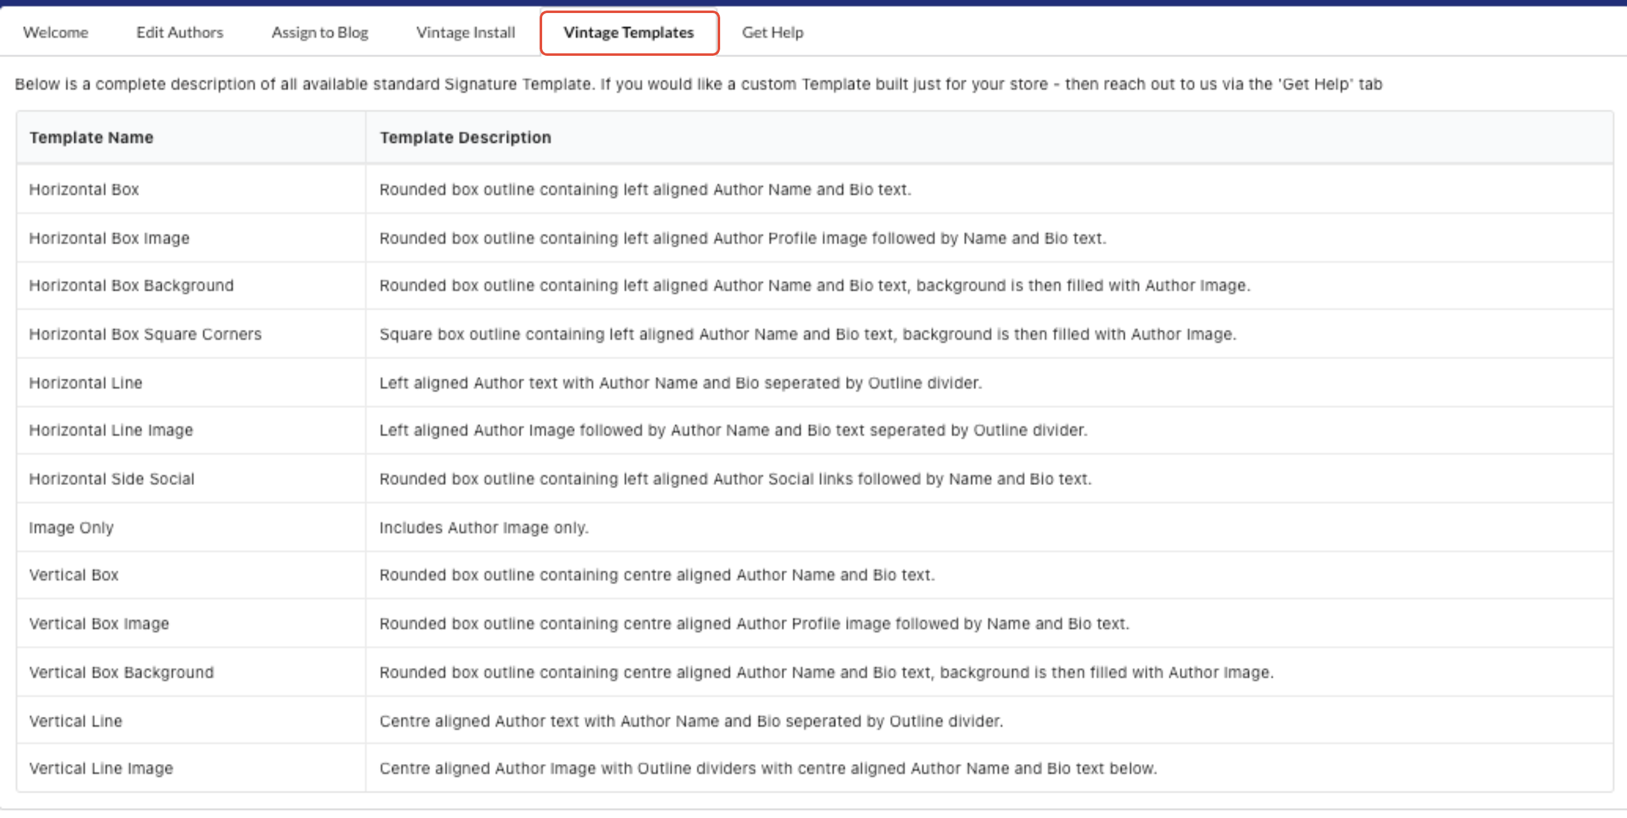Viewport: 1627px width, 818px height.
Task: Open the Vintage Install tab
Action: 465,32
